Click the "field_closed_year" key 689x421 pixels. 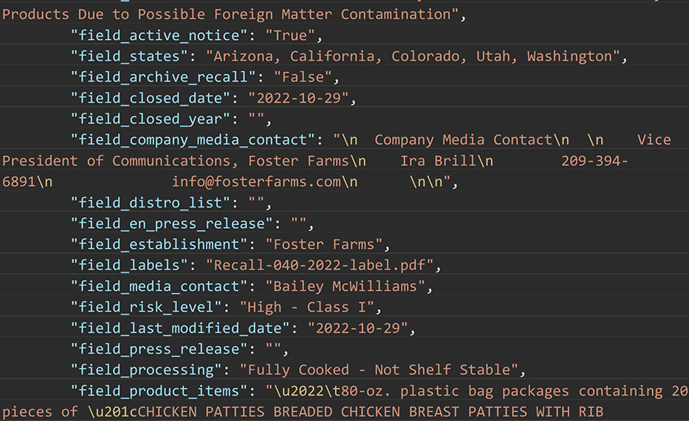click(x=151, y=119)
